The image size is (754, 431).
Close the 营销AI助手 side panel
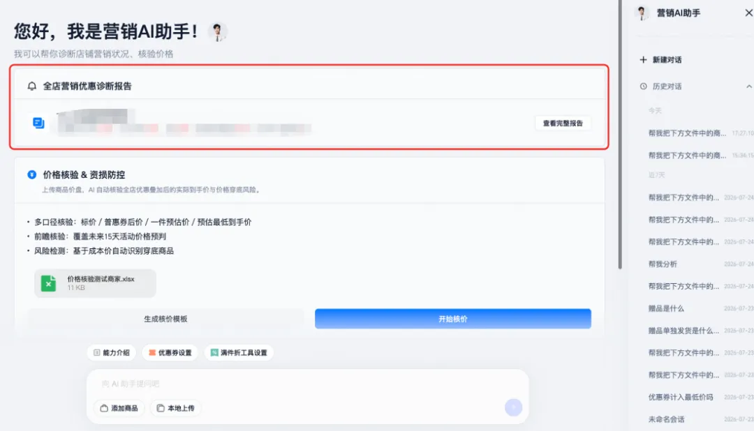(x=748, y=13)
